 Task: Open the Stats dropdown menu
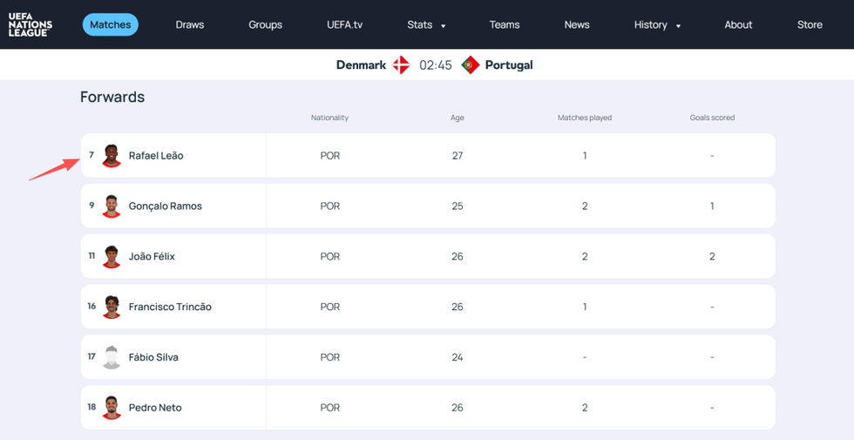click(x=426, y=24)
